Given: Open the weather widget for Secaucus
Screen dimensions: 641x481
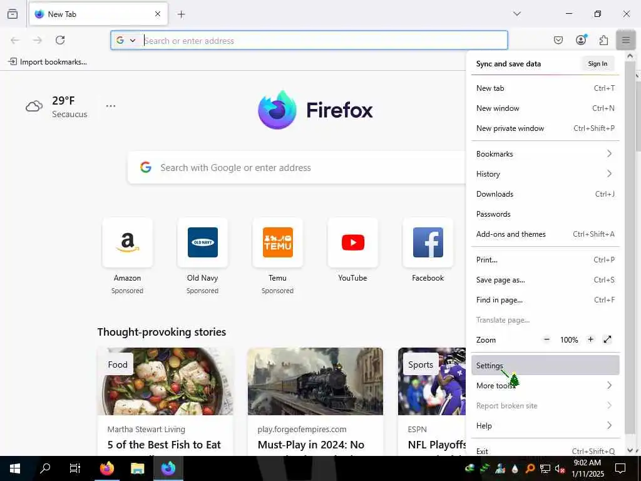Looking at the screenshot, I should pos(56,106).
